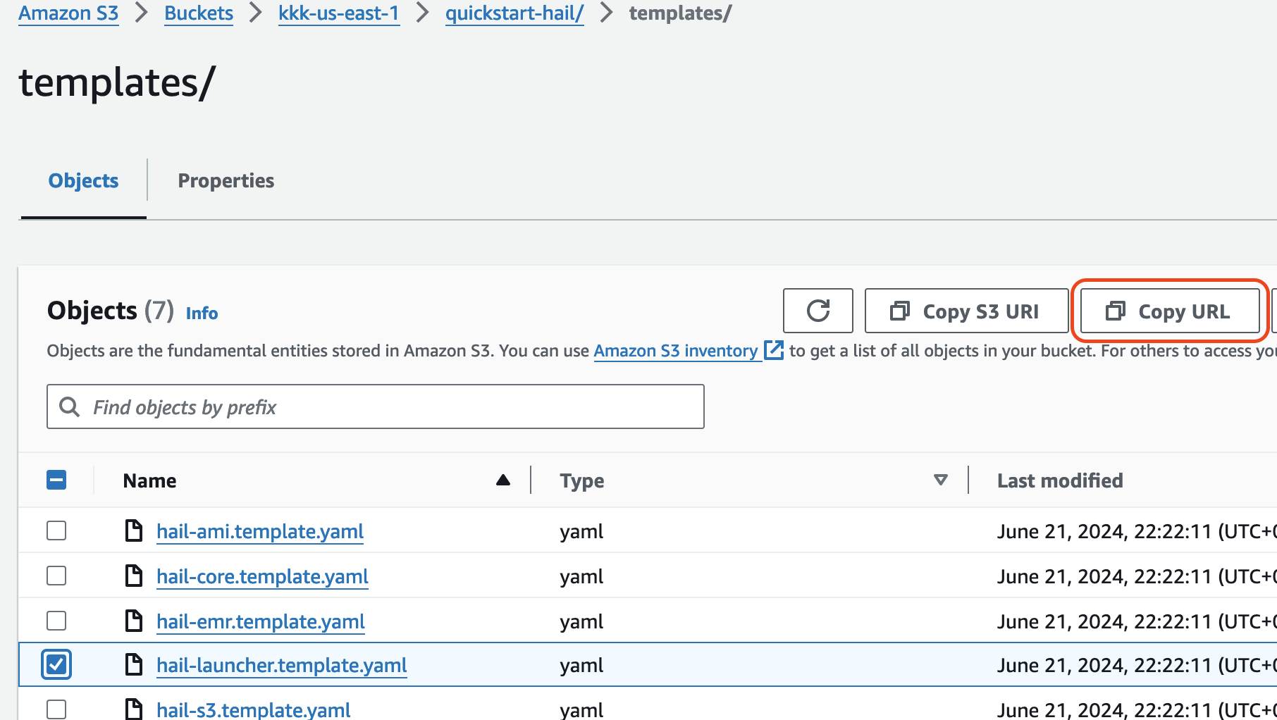Sort by Name using the ascending arrow
Screen dimensions: 1277x720
[x=503, y=480]
